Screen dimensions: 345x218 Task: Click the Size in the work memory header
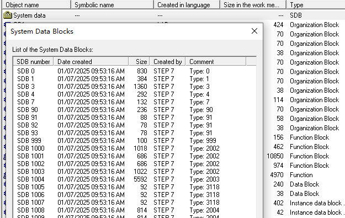pyautogui.click(x=253, y=5)
